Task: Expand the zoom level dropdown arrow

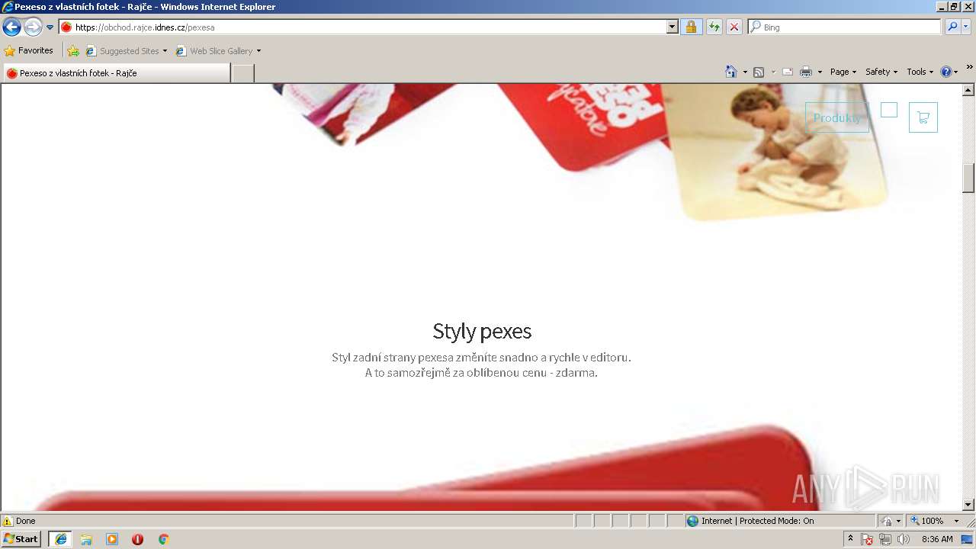Action: click(956, 521)
